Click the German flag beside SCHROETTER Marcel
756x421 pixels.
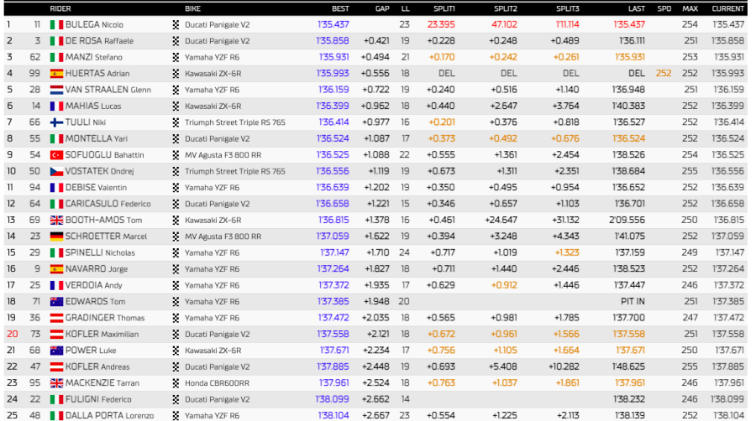pos(56,236)
